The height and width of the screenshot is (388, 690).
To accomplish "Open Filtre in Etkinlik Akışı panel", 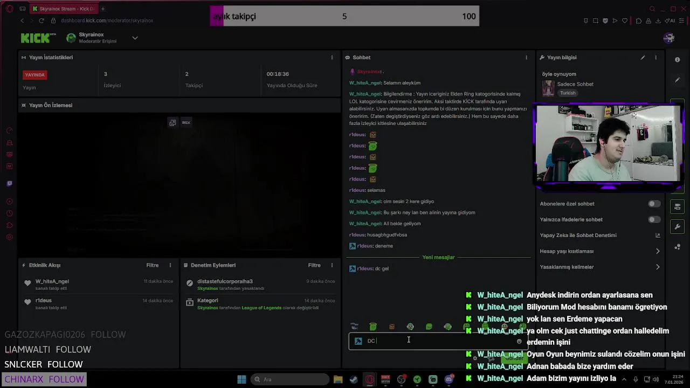I will pyautogui.click(x=153, y=265).
